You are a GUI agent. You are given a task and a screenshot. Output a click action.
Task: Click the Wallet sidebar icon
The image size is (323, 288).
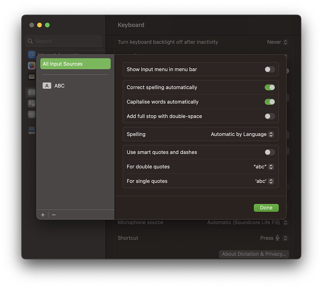pyautogui.click(x=31, y=77)
